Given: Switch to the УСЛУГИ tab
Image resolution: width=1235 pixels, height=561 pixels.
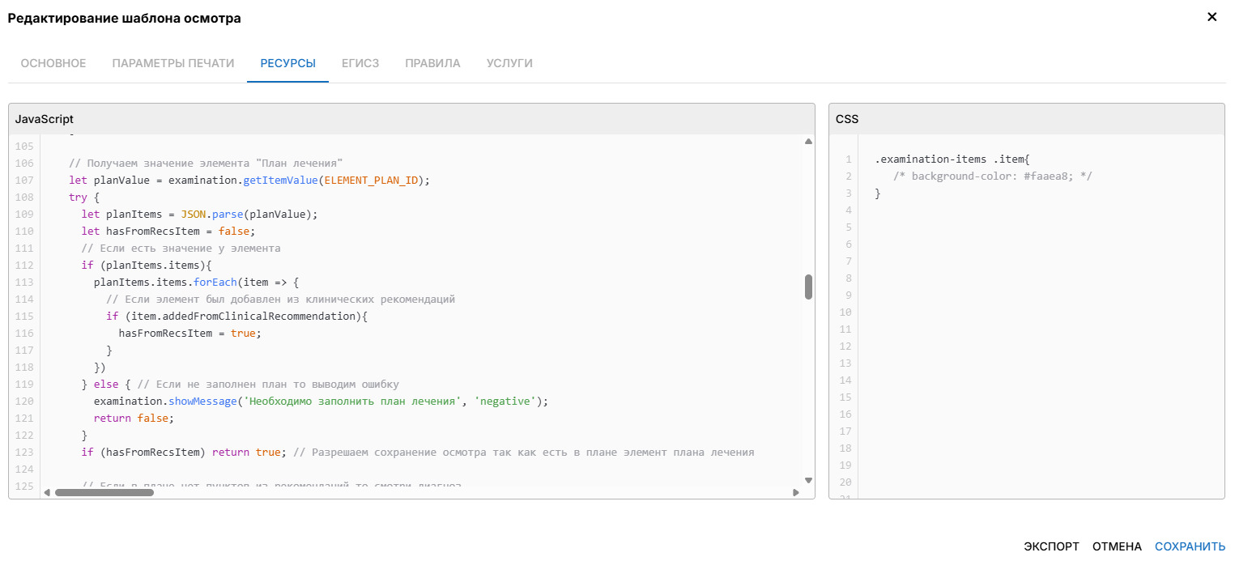Looking at the screenshot, I should pos(509,63).
